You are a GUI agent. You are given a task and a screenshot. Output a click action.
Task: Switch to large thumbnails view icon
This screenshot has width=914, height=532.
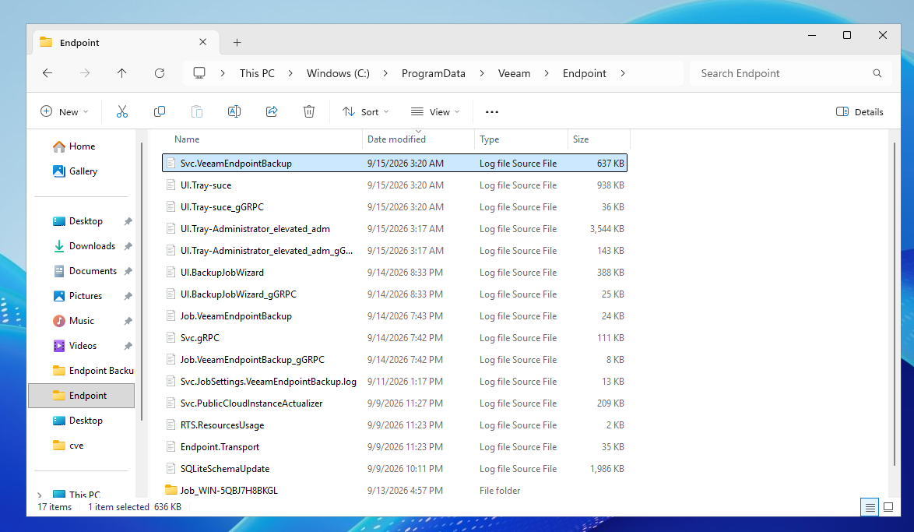[x=888, y=507]
